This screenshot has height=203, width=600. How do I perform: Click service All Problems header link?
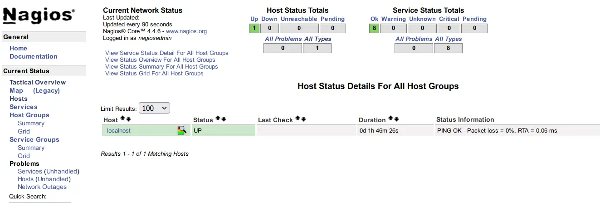click(x=414, y=39)
